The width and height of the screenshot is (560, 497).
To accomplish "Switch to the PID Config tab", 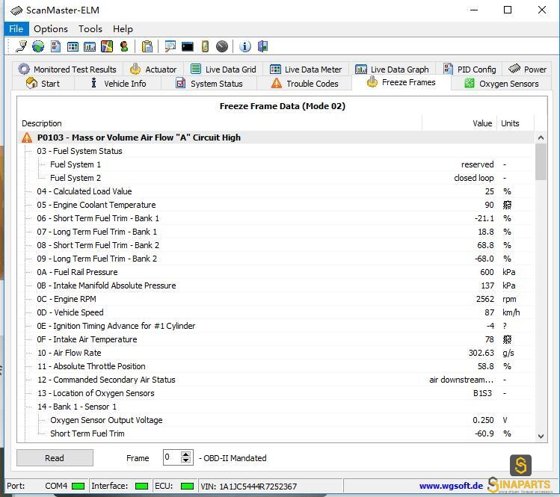I will 470,70.
